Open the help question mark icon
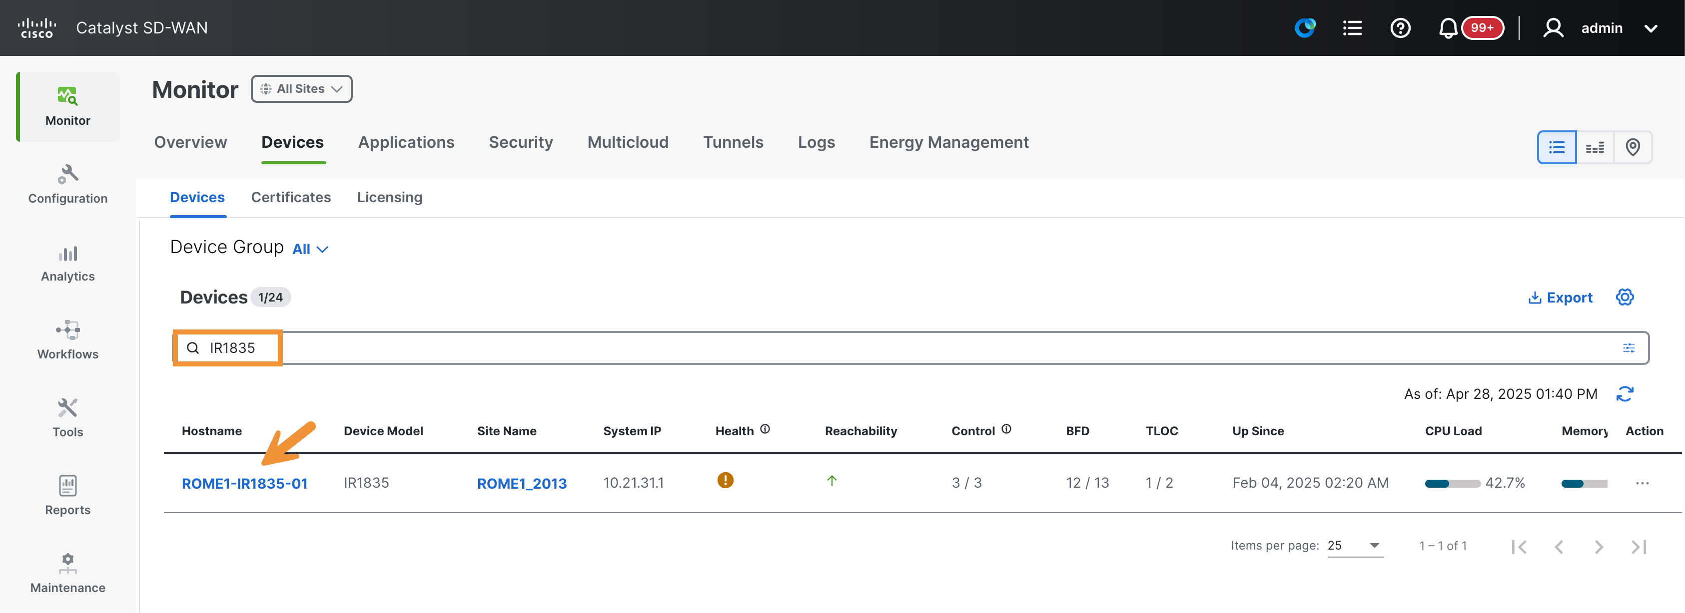This screenshot has width=1685, height=613. pos(1400,28)
